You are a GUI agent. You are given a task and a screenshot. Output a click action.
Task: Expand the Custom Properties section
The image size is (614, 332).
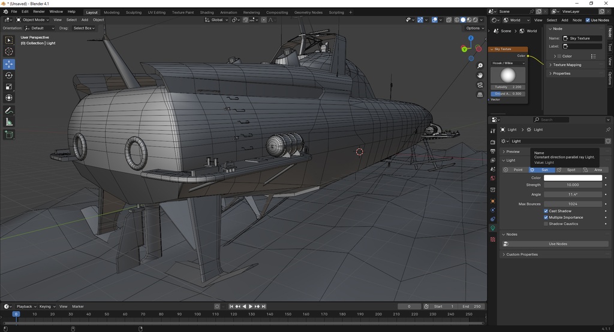tap(554, 255)
